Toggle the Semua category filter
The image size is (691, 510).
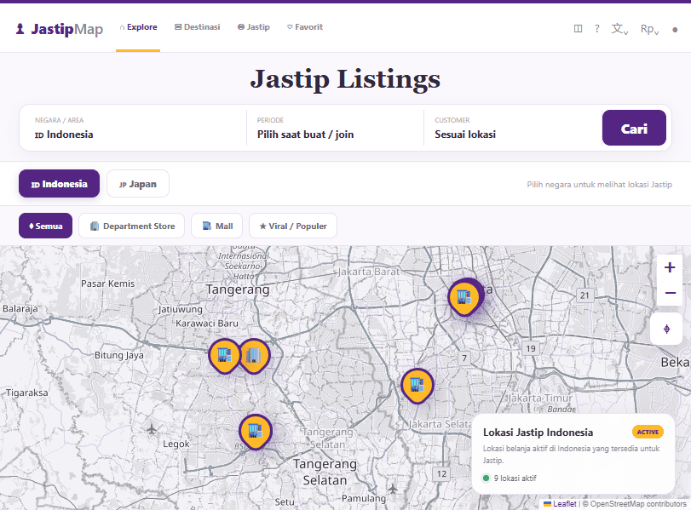45,226
